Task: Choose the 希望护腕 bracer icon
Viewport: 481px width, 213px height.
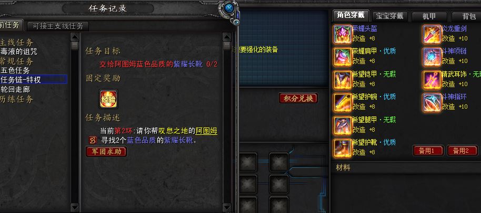Action: 343,102
